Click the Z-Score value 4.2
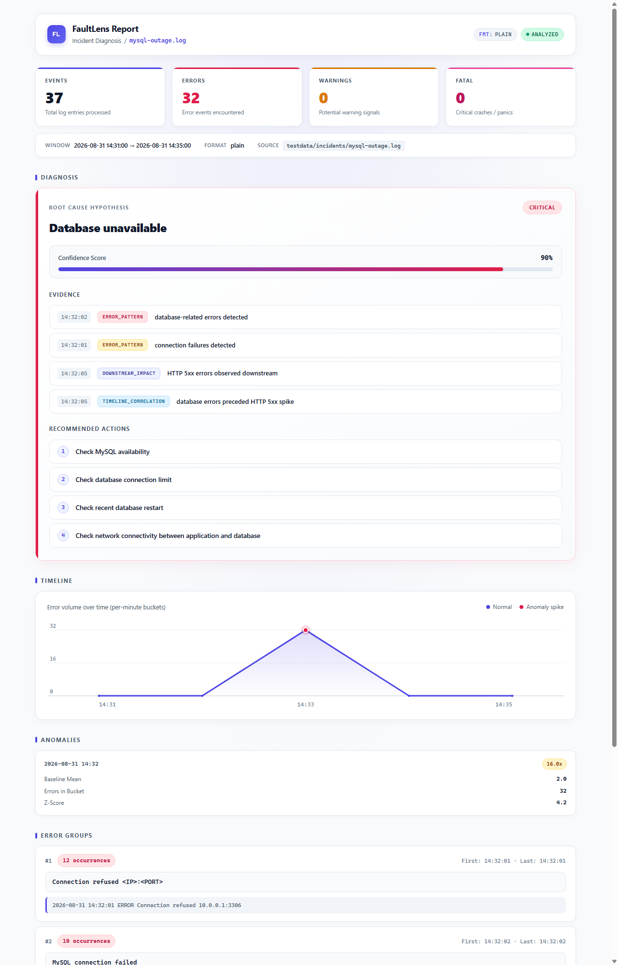618x965 pixels. 562,802
